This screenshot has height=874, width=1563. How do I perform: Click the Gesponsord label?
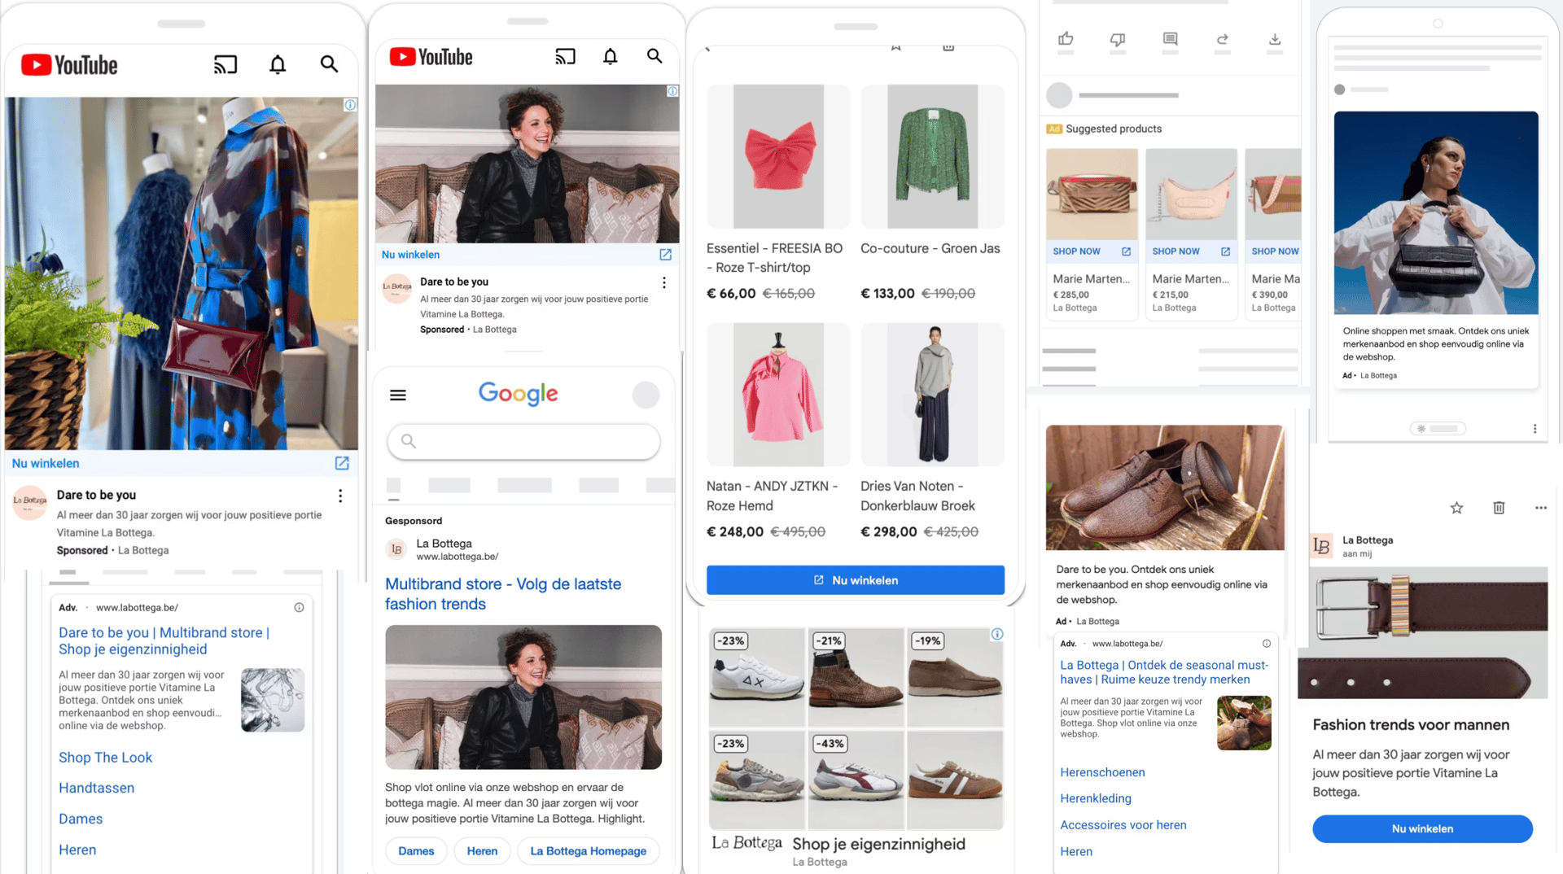pos(414,521)
